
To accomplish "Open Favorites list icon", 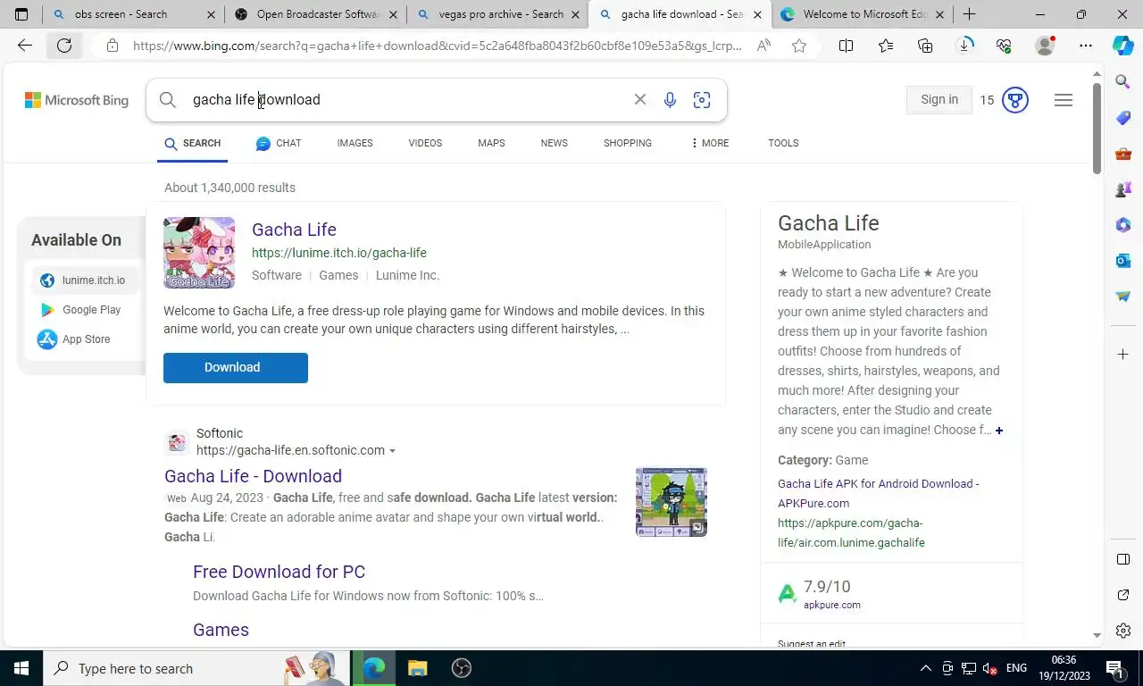I will click(x=885, y=46).
